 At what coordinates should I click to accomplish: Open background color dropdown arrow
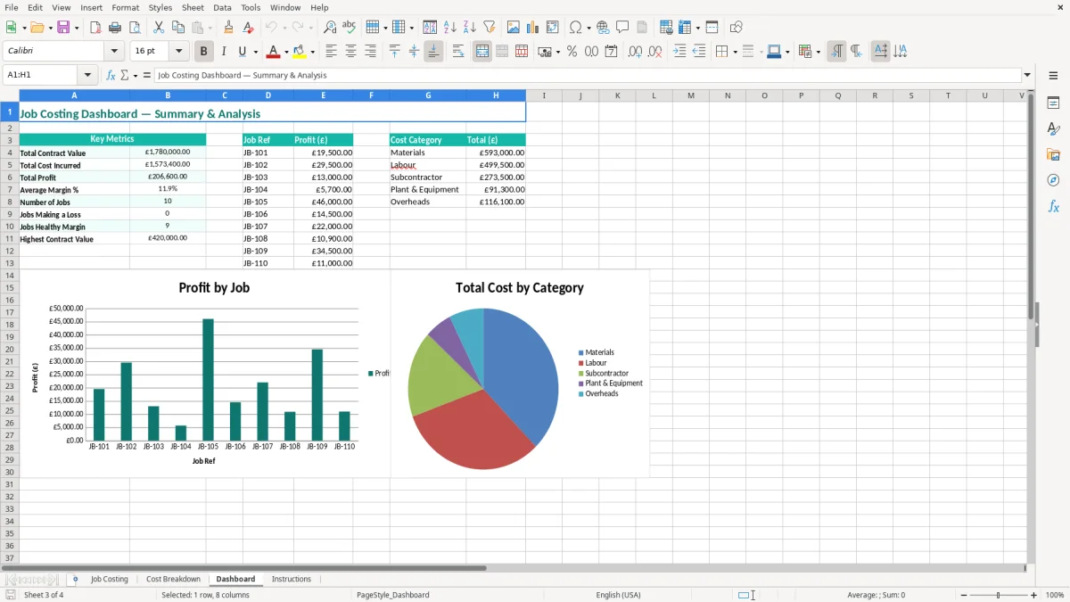click(x=312, y=52)
